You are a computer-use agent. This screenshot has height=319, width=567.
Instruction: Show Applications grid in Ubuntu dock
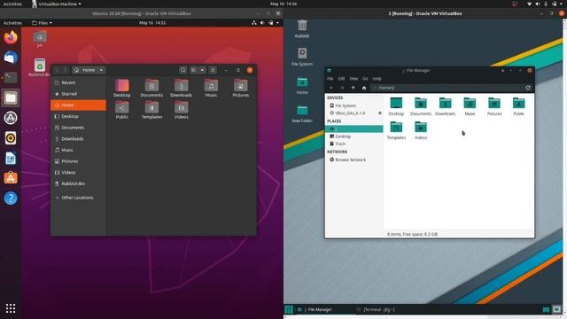click(x=11, y=308)
